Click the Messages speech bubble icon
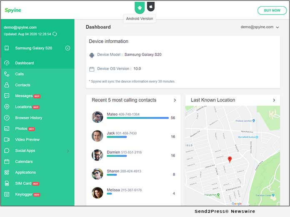The width and height of the screenshot is (290, 217). point(7,96)
